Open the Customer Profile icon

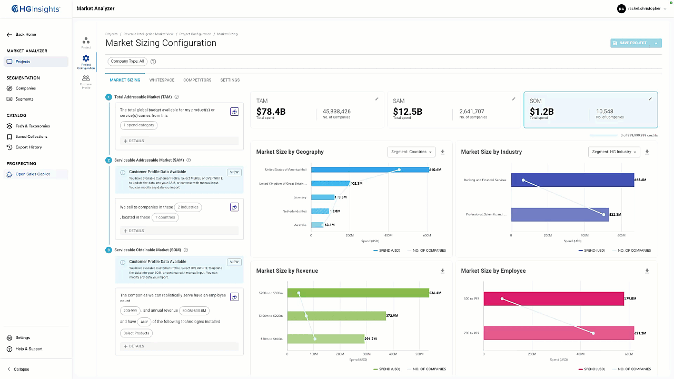pos(86,82)
